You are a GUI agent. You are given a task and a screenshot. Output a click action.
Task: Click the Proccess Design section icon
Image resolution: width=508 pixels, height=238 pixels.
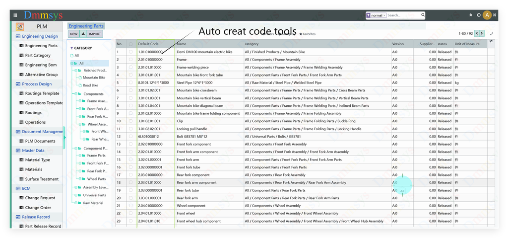pyautogui.click(x=18, y=84)
